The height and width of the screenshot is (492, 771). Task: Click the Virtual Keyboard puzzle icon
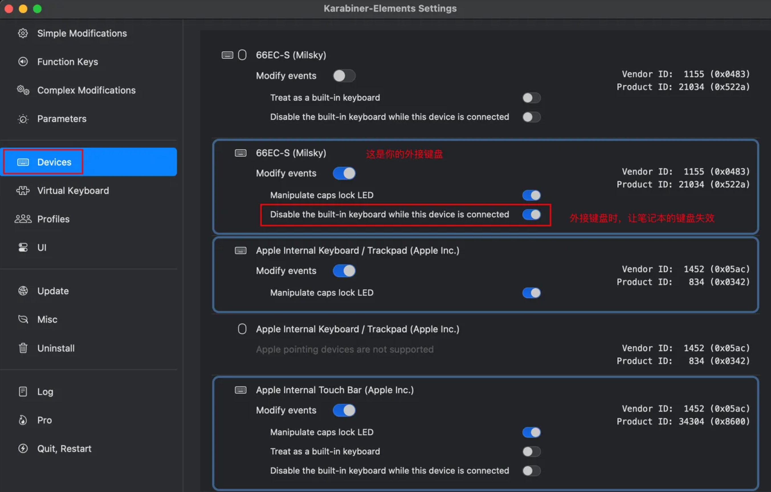(x=23, y=191)
